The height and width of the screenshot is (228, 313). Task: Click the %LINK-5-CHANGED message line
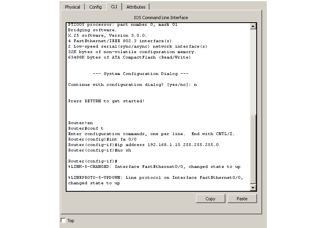coord(154,167)
